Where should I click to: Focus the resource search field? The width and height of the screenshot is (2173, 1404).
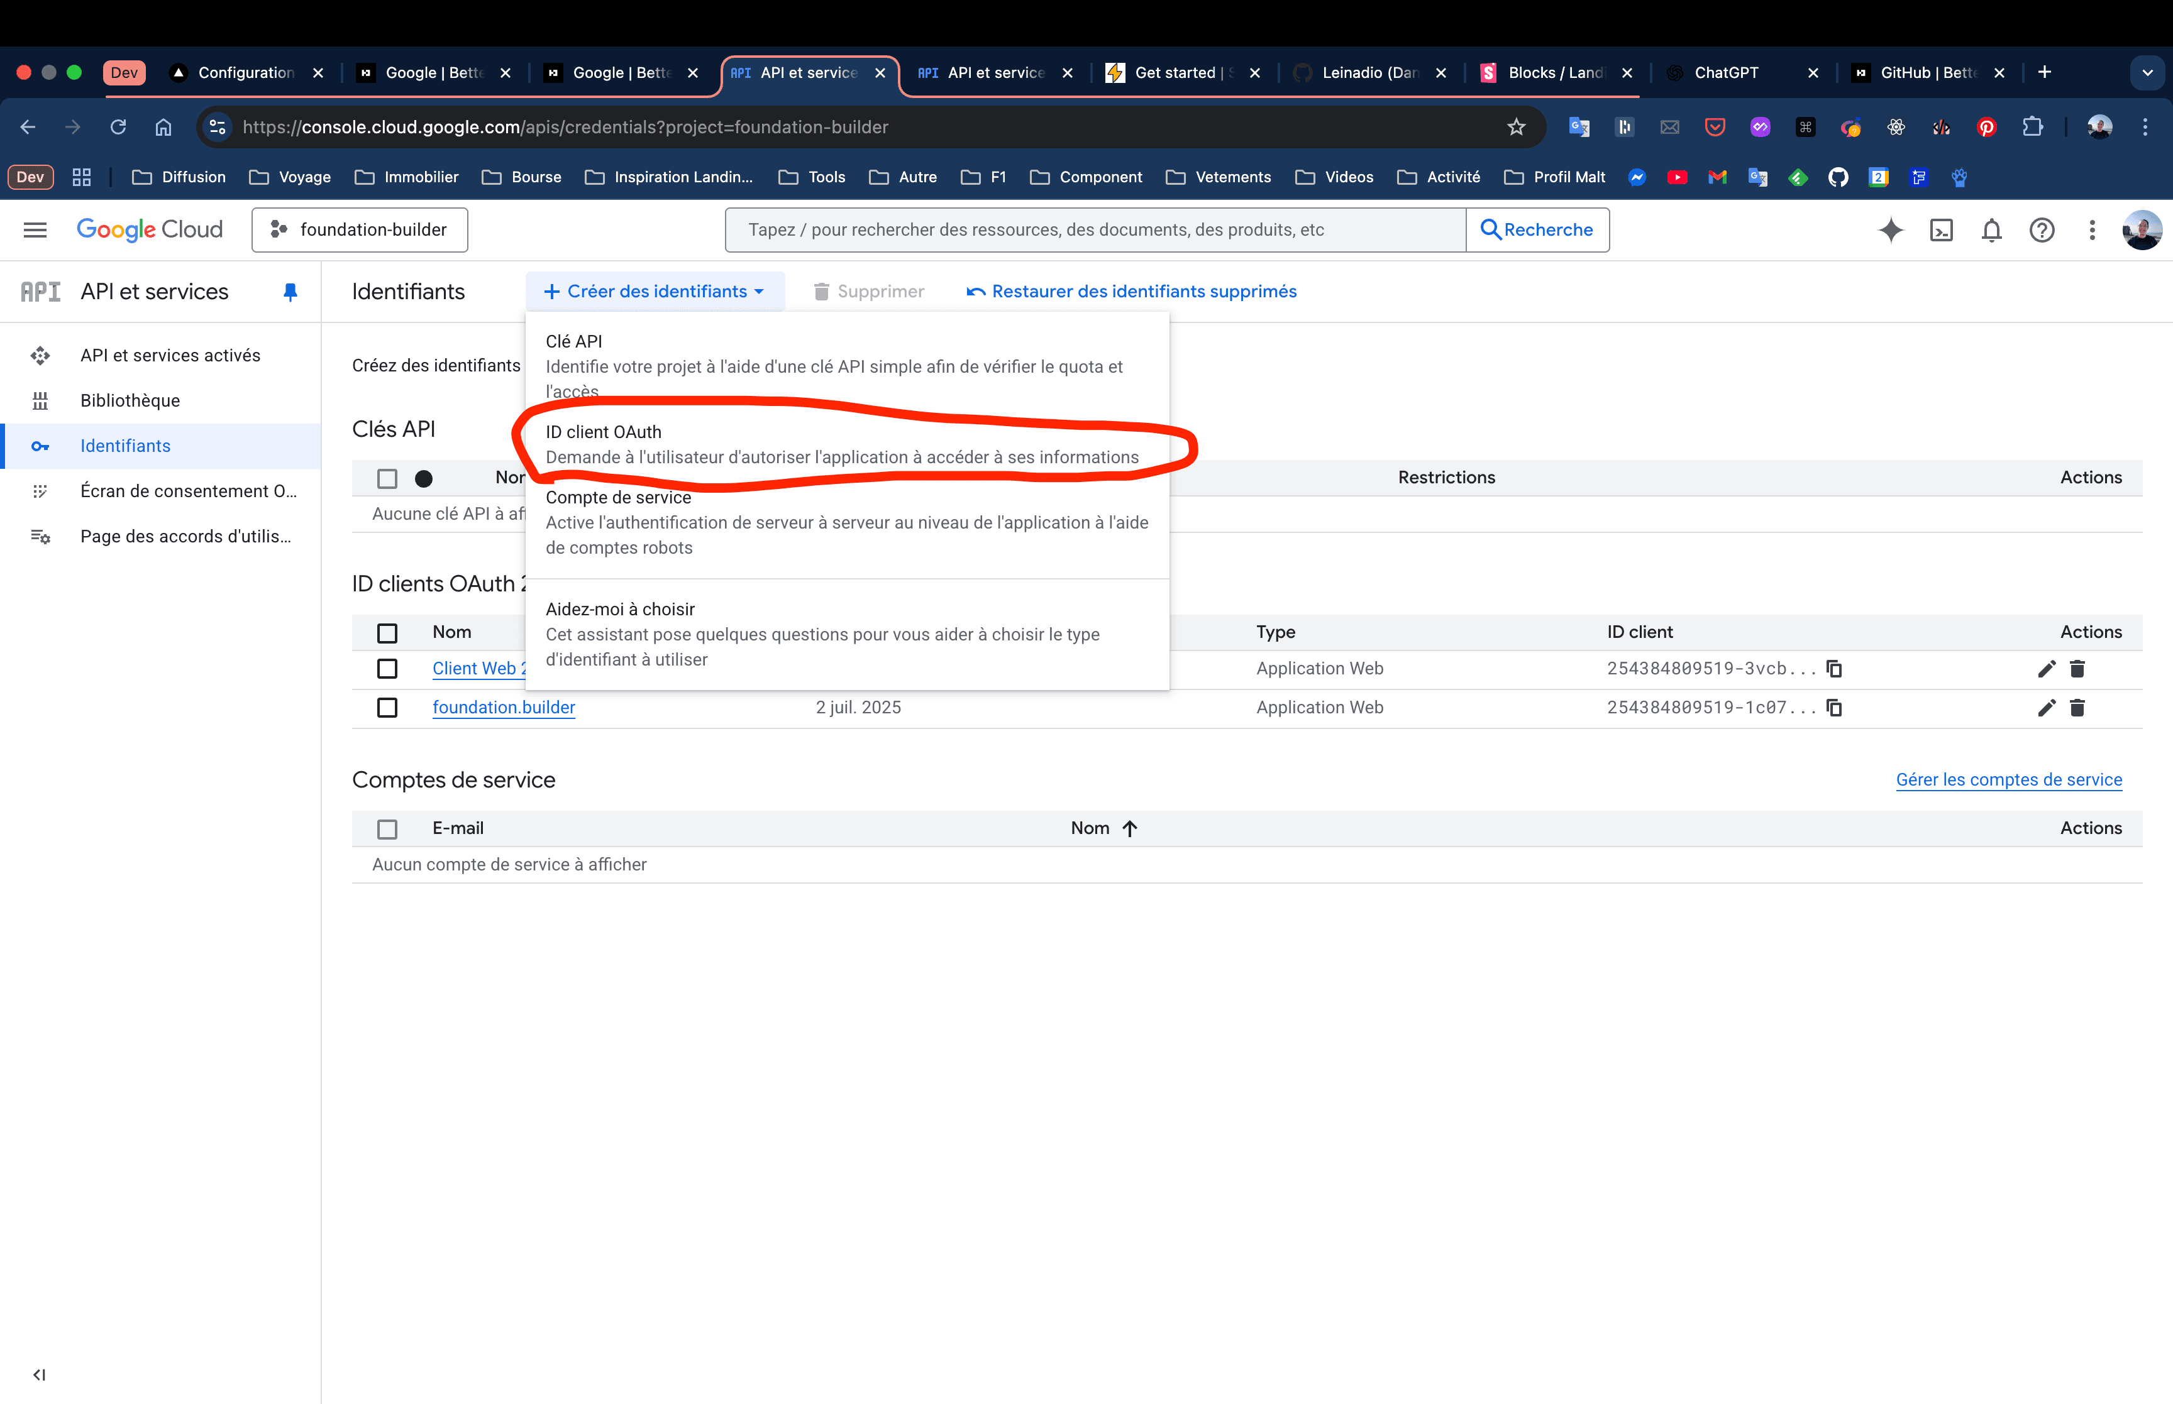coord(1094,230)
